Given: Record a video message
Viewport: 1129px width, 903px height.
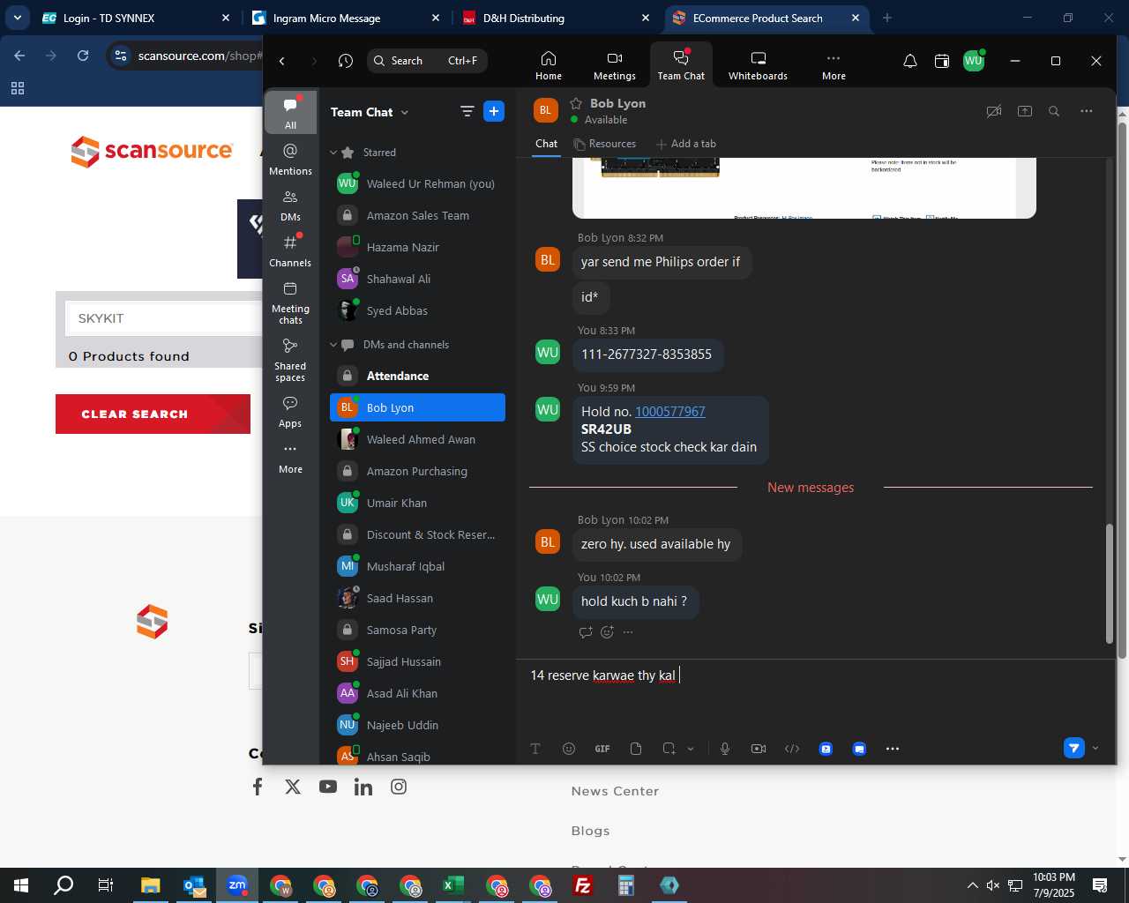Looking at the screenshot, I should click(759, 749).
